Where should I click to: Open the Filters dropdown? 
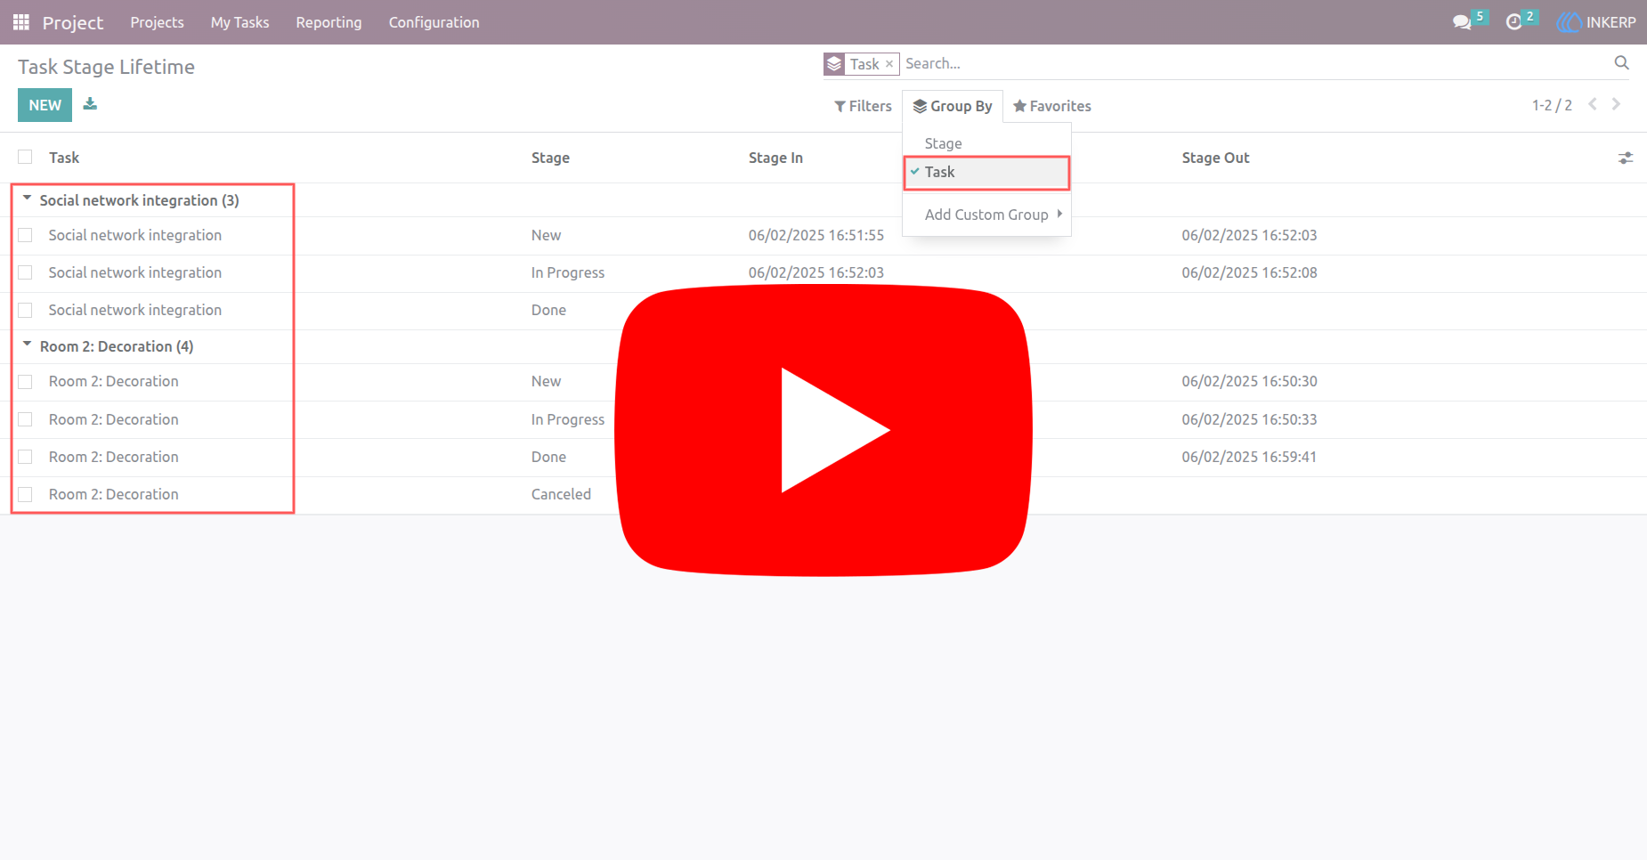pos(863,106)
